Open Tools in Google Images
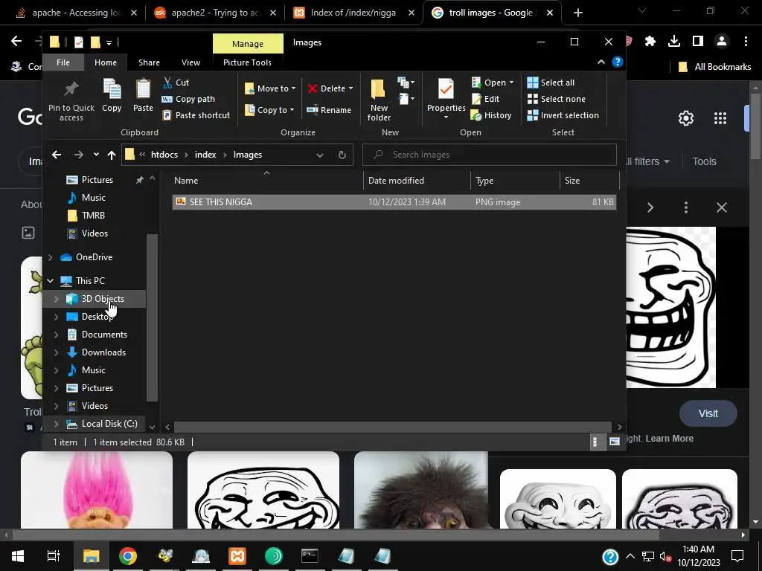The width and height of the screenshot is (762, 571). [704, 161]
